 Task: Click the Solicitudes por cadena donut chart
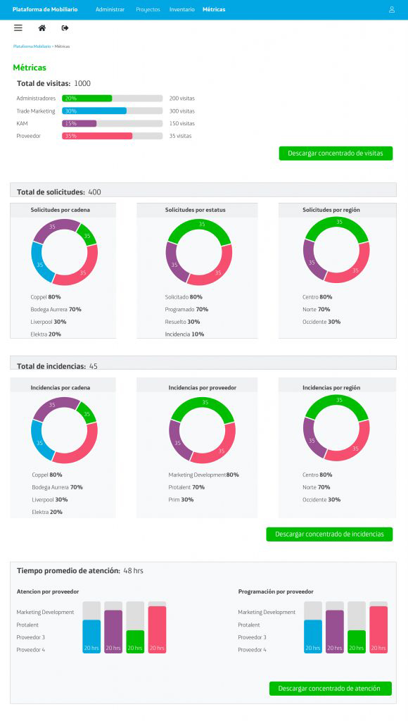pyautogui.click(x=64, y=252)
